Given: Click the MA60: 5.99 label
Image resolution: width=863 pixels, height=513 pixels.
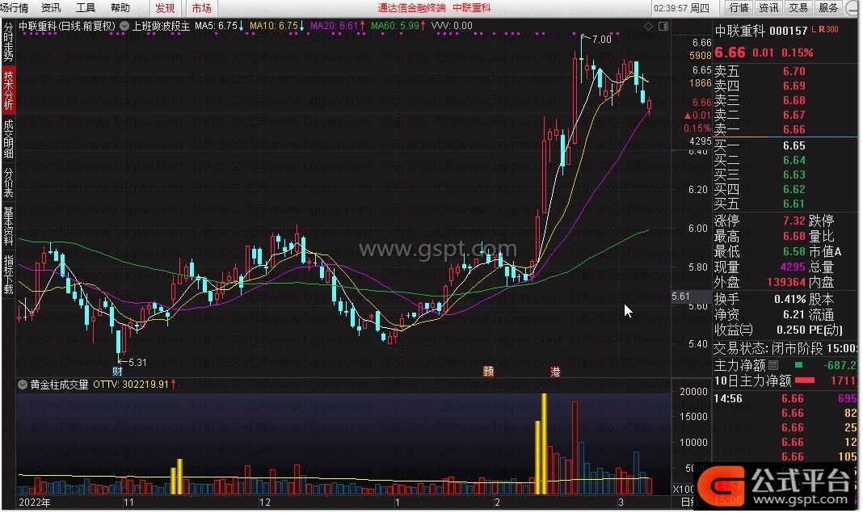Looking at the screenshot, I should (398, 26).
